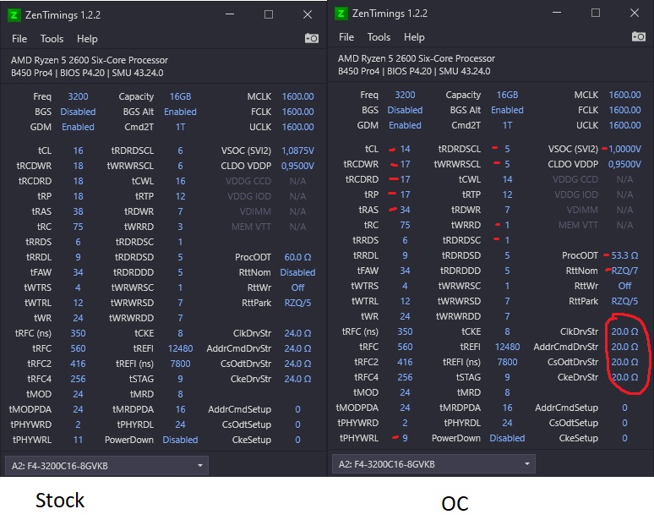
Task: Click Capacity 16GB value in Stock window
Action: pos(180,97)
